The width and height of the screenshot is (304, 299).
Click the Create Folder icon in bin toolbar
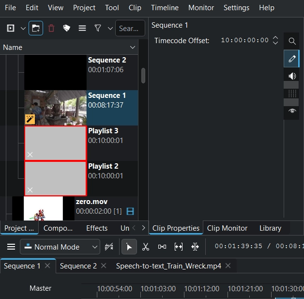point(35,29)
